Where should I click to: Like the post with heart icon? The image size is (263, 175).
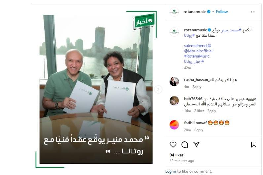(x=173, y=145)
